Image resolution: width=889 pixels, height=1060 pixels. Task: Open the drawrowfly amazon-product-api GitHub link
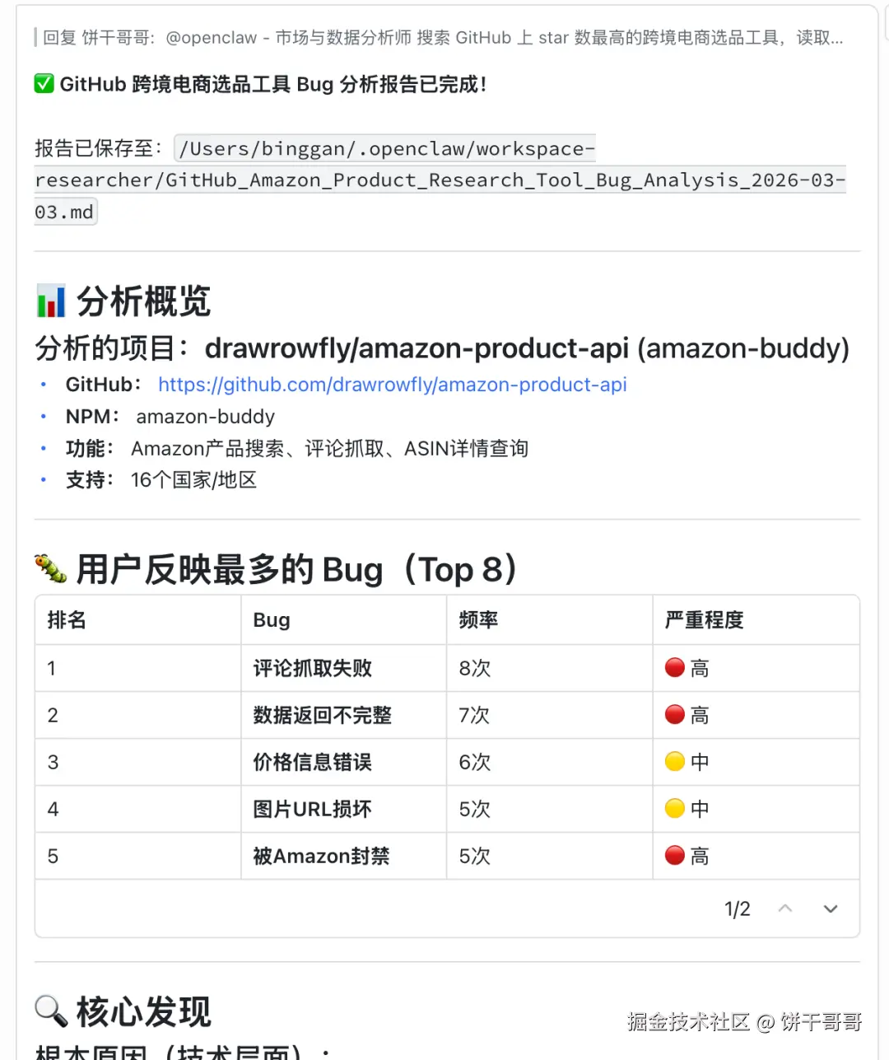(392, 385)
